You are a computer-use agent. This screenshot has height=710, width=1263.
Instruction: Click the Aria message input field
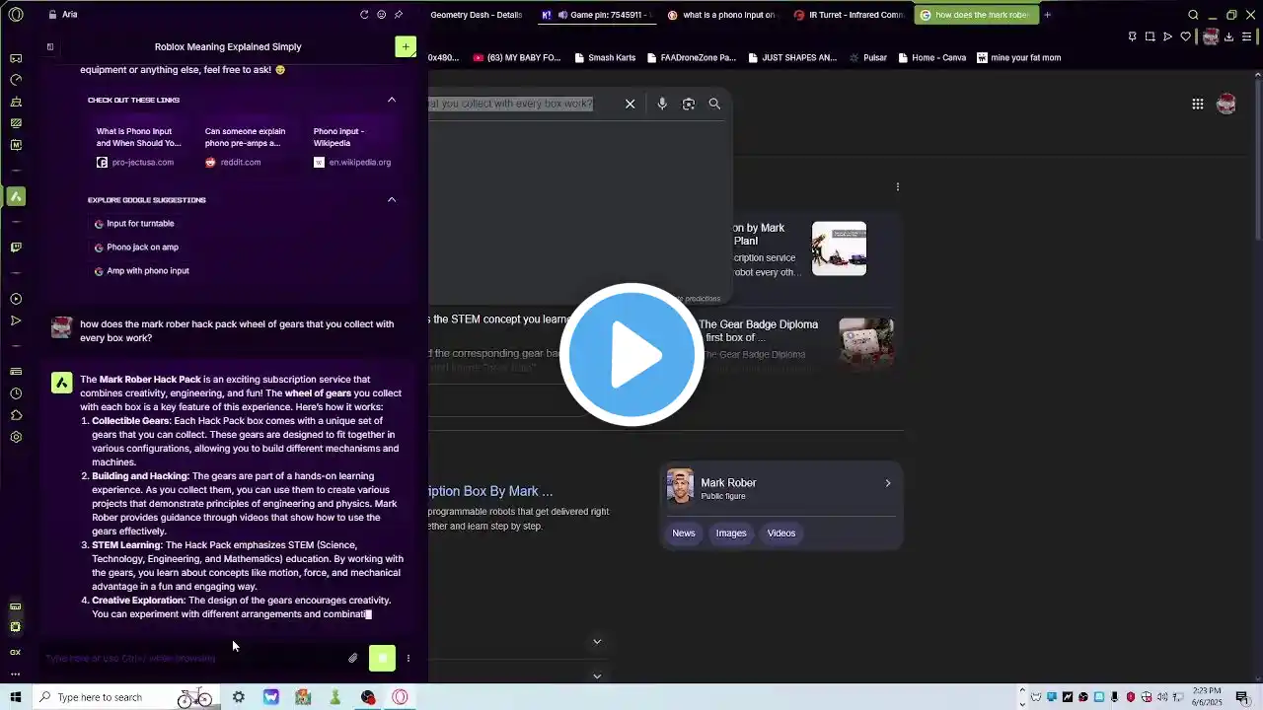(x=192, y=658)
